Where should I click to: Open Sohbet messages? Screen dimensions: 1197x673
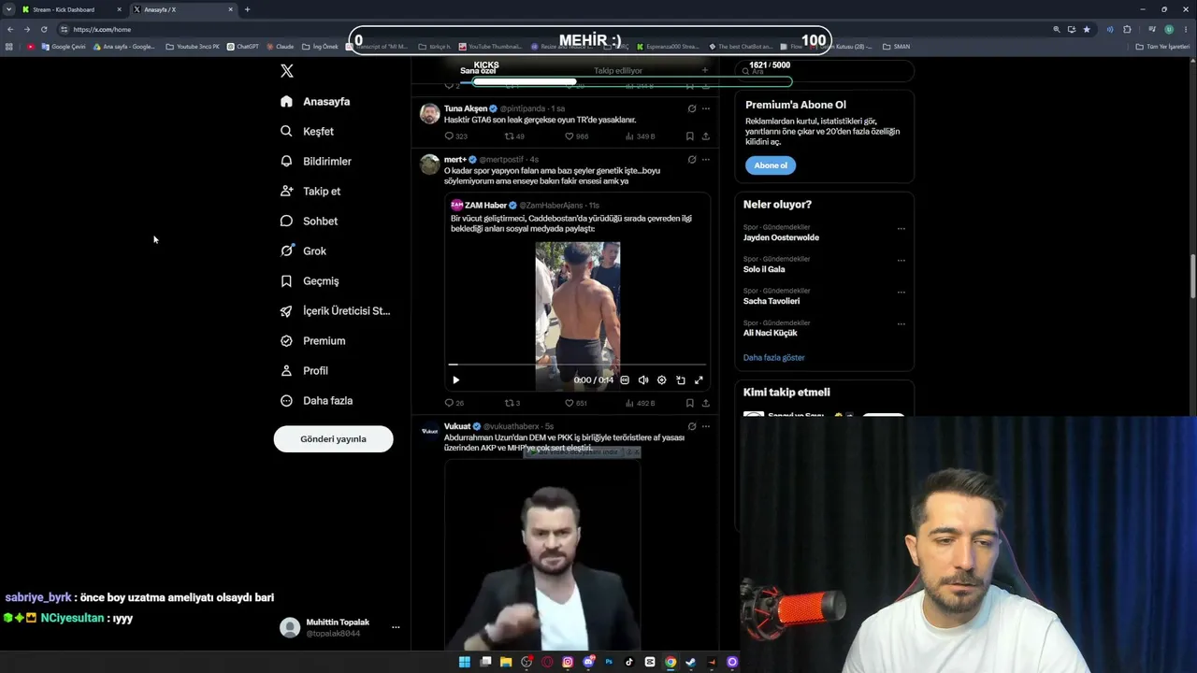coord(309,221)
